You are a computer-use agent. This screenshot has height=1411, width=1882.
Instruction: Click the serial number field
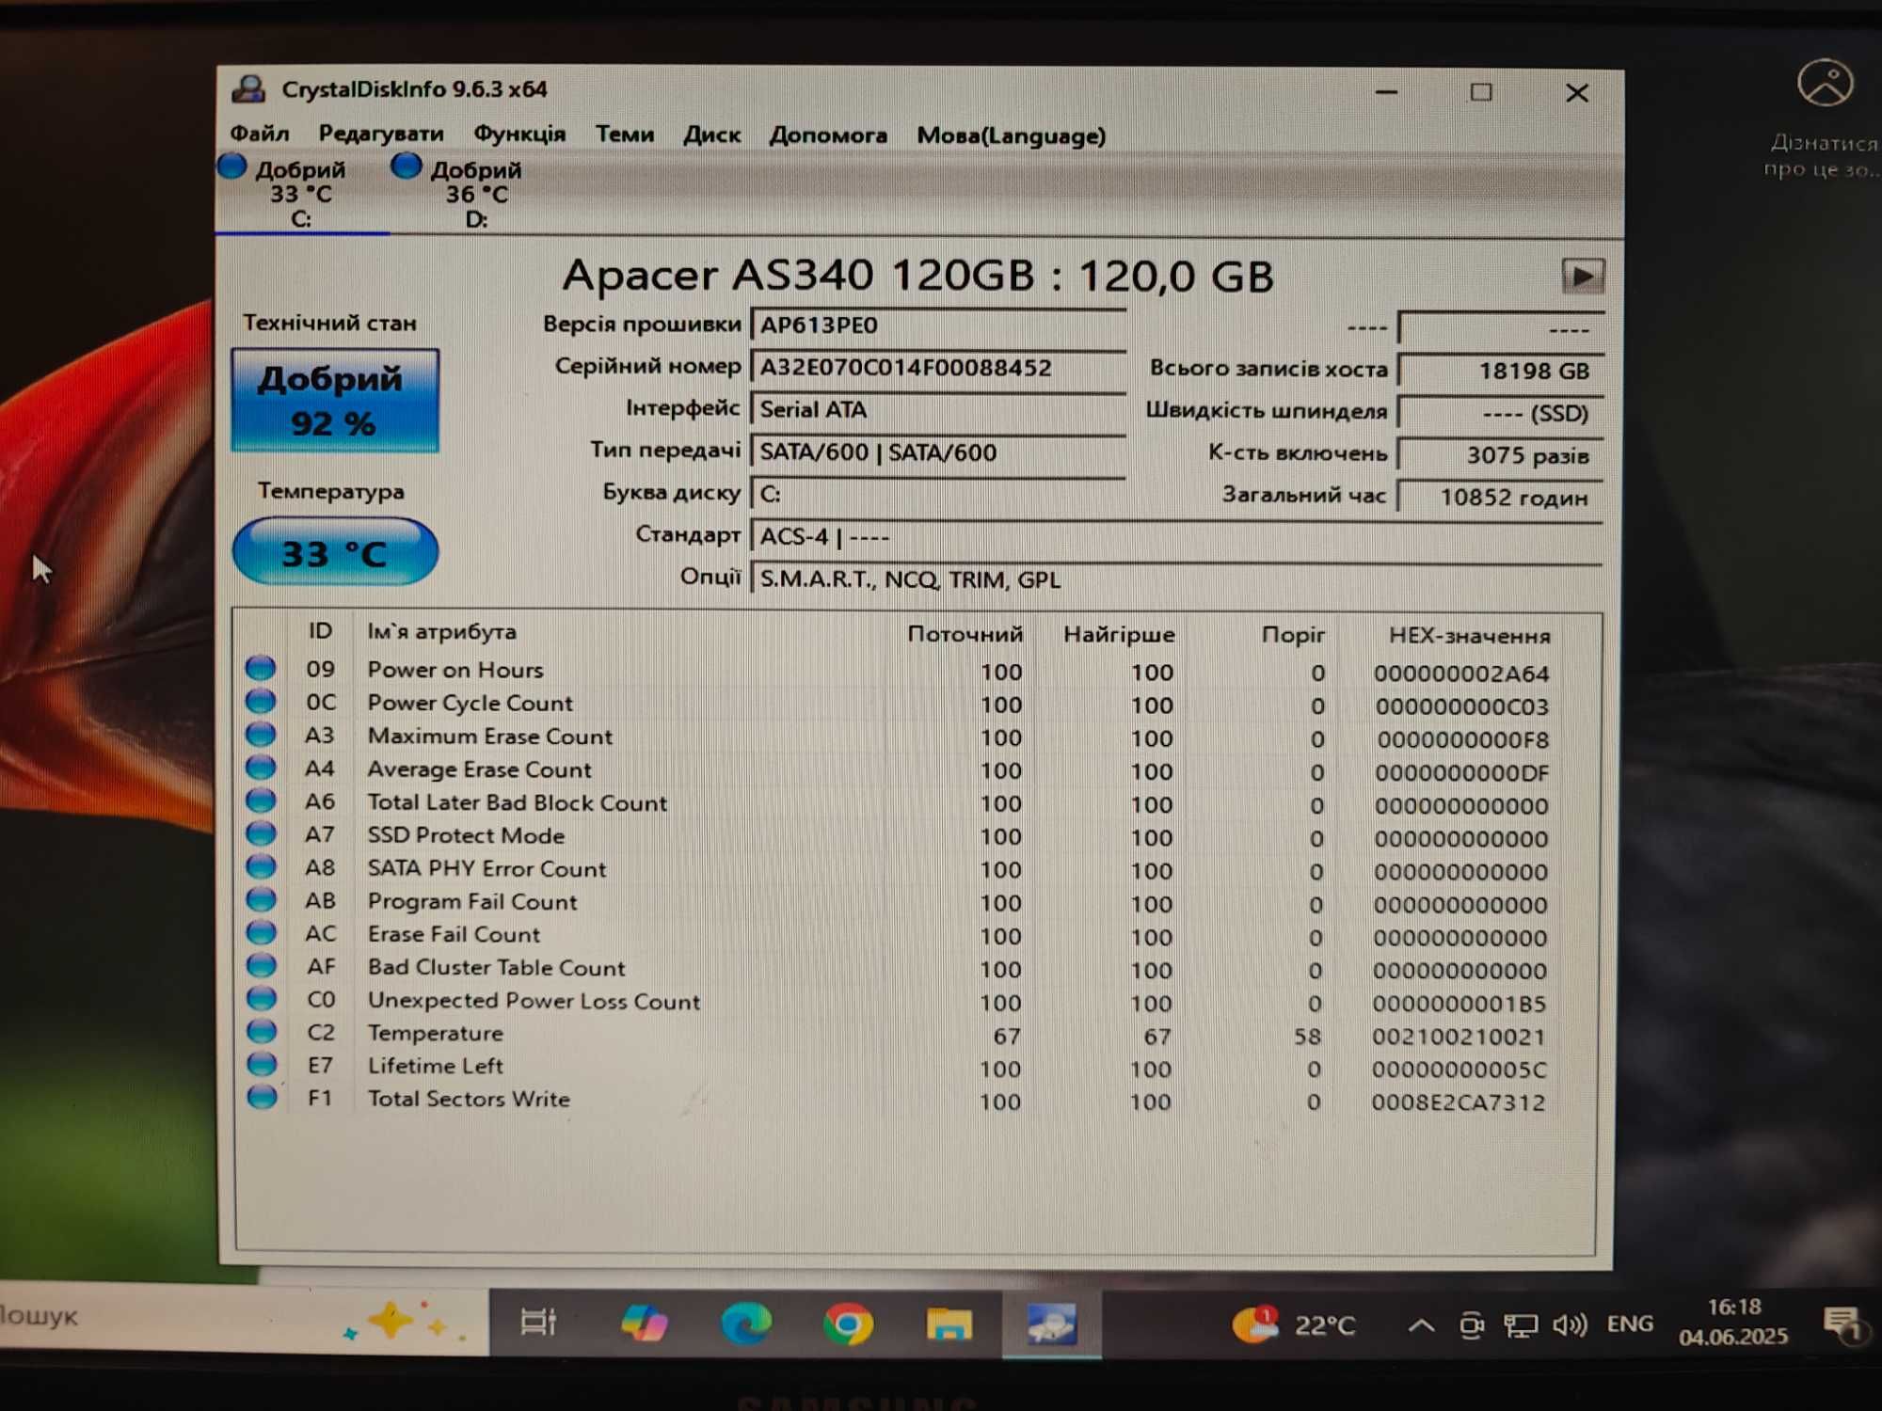pyautogui.click(x=938, y=368)
